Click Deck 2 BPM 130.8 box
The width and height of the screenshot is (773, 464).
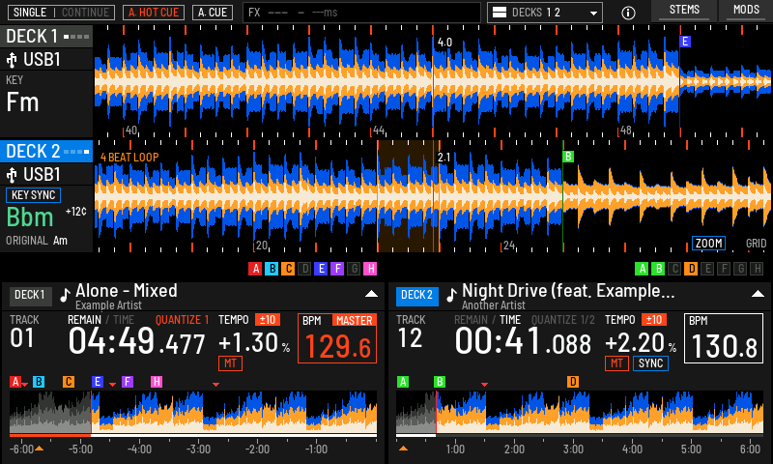pos(723,338)
